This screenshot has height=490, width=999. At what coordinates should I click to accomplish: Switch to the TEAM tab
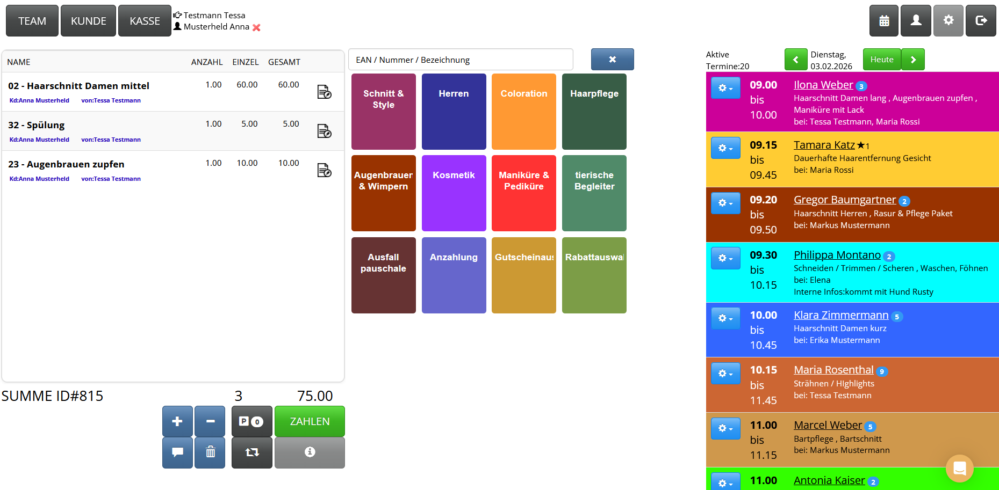[x=32, y=21]
